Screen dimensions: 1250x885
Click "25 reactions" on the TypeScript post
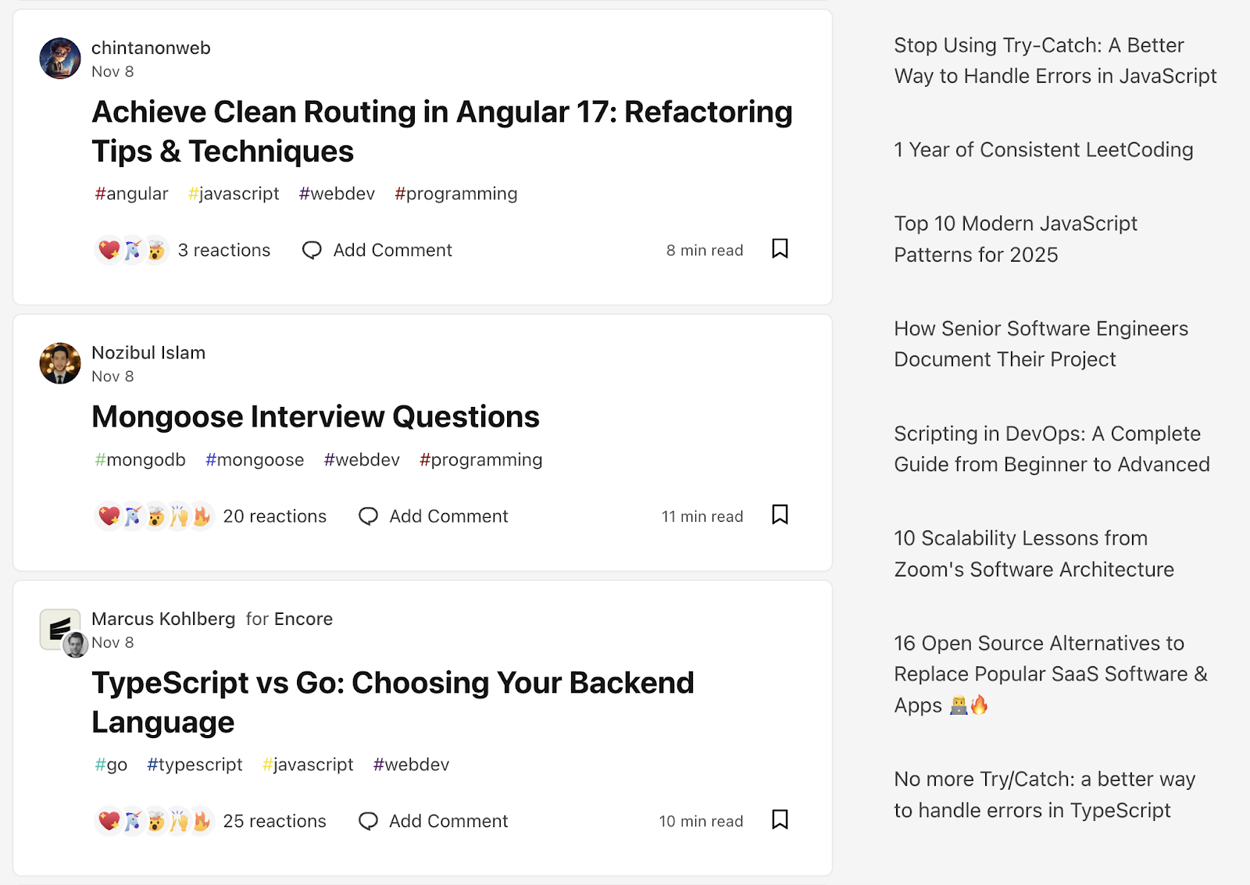click(274, 820)
